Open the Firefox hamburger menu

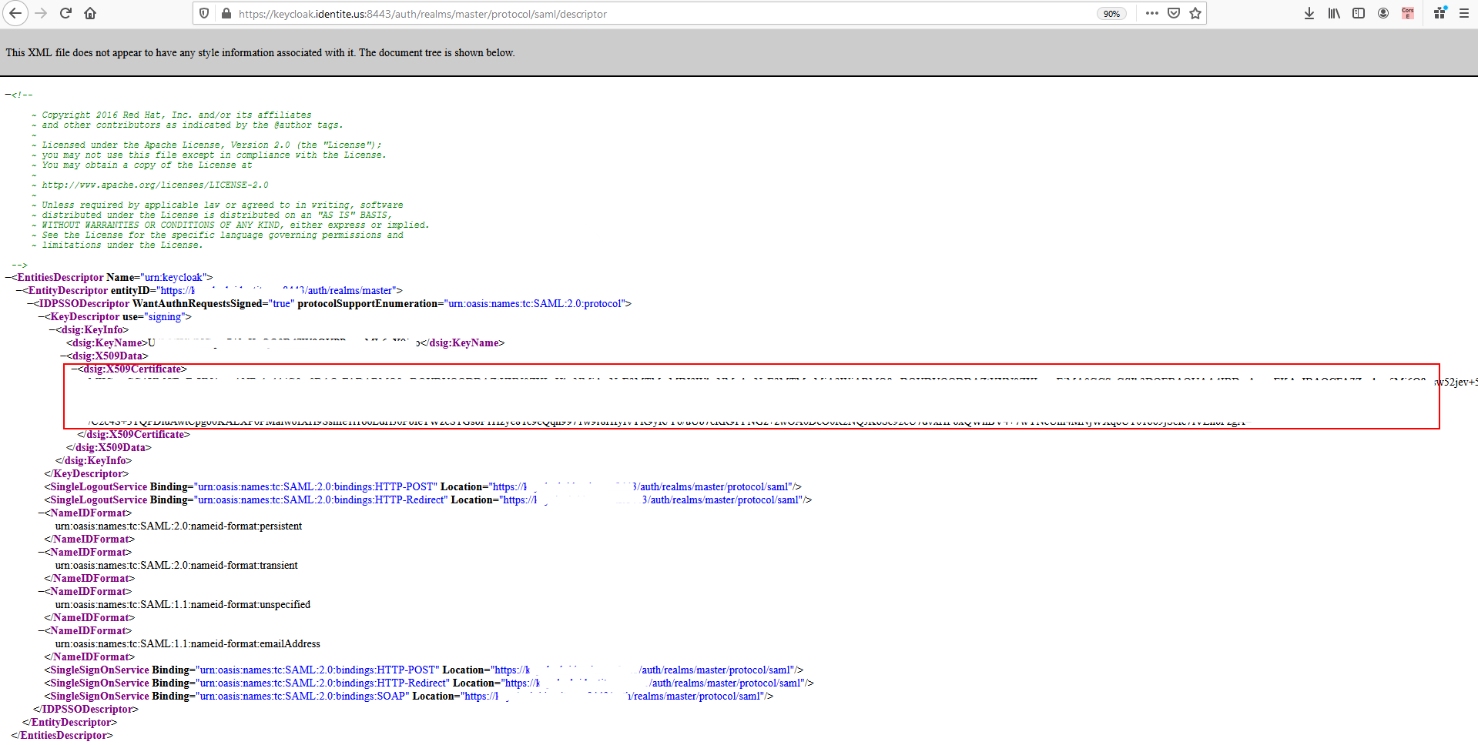1464,13
